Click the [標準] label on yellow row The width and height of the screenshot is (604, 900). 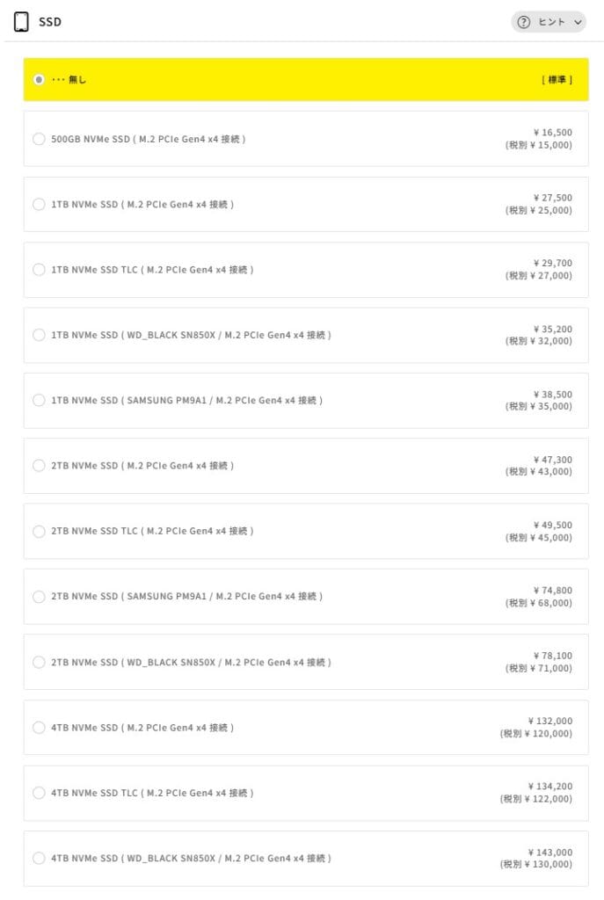tap(557, 80)
